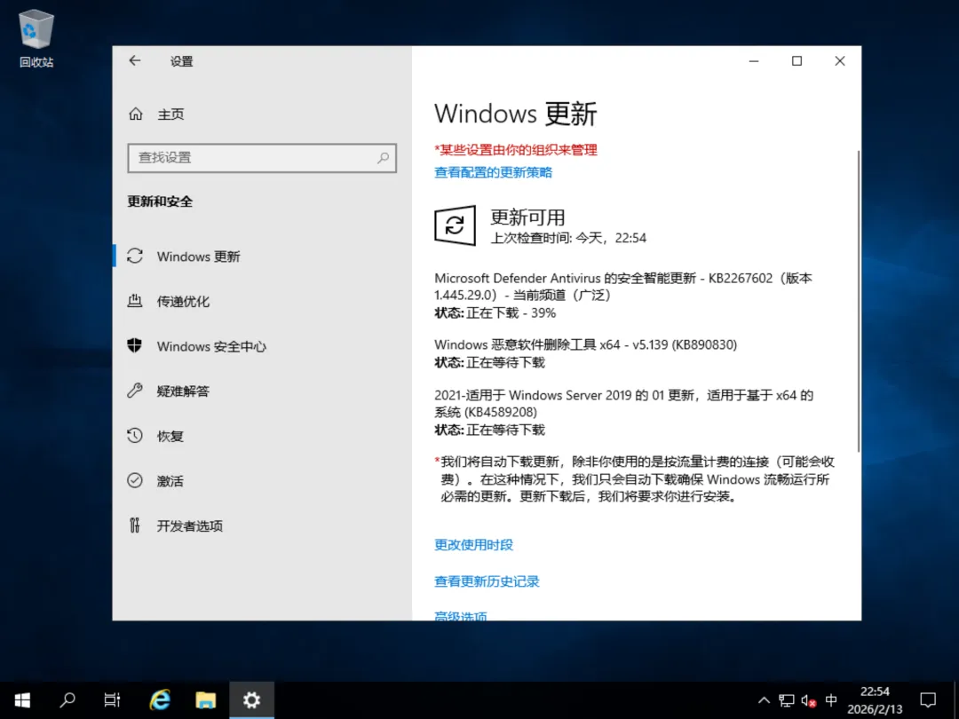Show hidden tray icons chevron
Image resolution: width=959 pixels, height=719 pixels.
(764, 700)
